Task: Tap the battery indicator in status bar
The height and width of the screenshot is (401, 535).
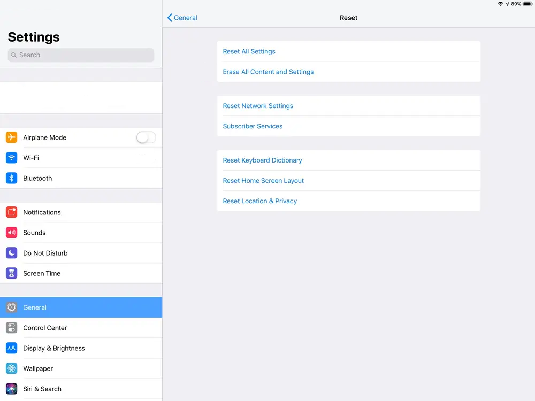Action: (x=528, y=4)
